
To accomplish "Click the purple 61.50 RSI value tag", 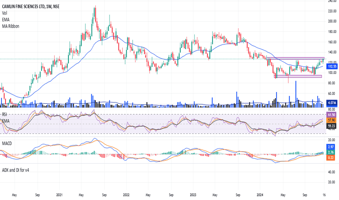I will pos(331,115).
